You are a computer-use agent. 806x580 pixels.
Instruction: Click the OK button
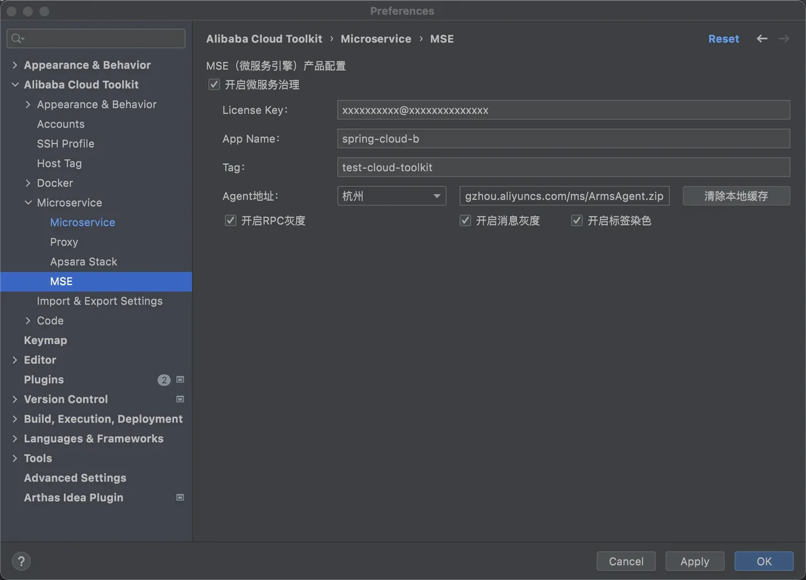764,561
